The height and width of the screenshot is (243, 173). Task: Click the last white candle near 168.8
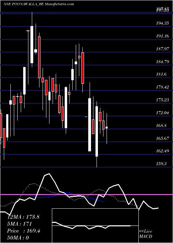tap(107, 127)
